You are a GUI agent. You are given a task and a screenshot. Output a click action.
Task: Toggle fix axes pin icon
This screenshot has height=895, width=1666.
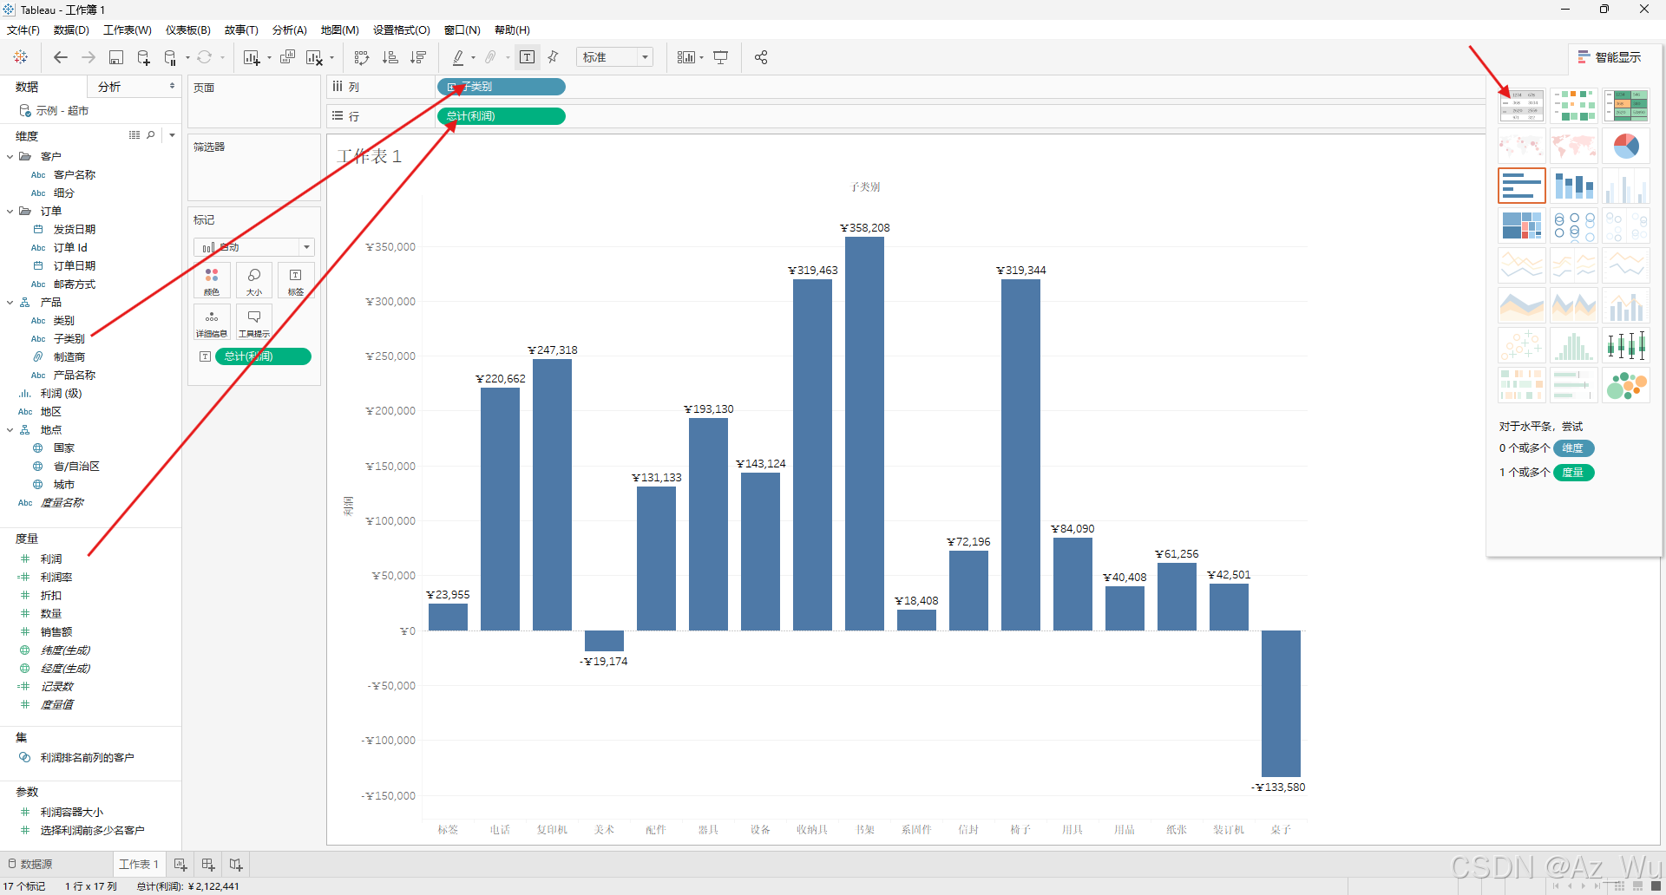click(x=554, y=57)
